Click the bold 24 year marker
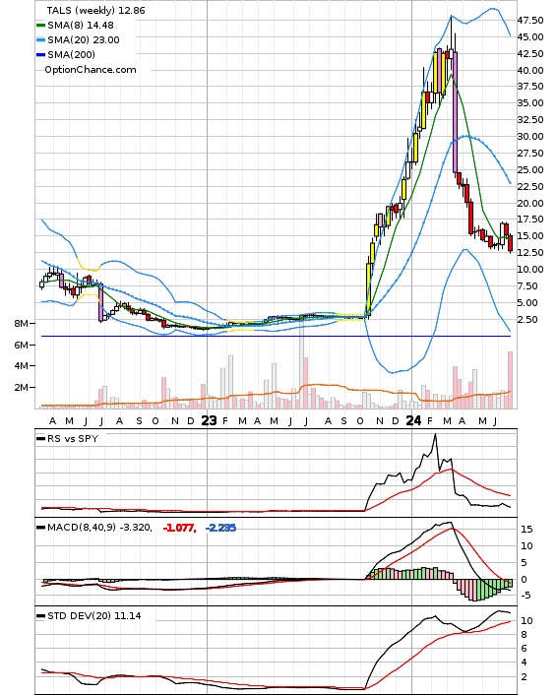Screen dimensions: 557x695 pos(413,420)
